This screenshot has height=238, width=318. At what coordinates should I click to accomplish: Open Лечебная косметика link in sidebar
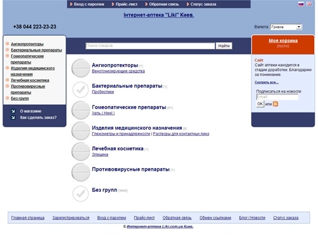coord(30,80)
